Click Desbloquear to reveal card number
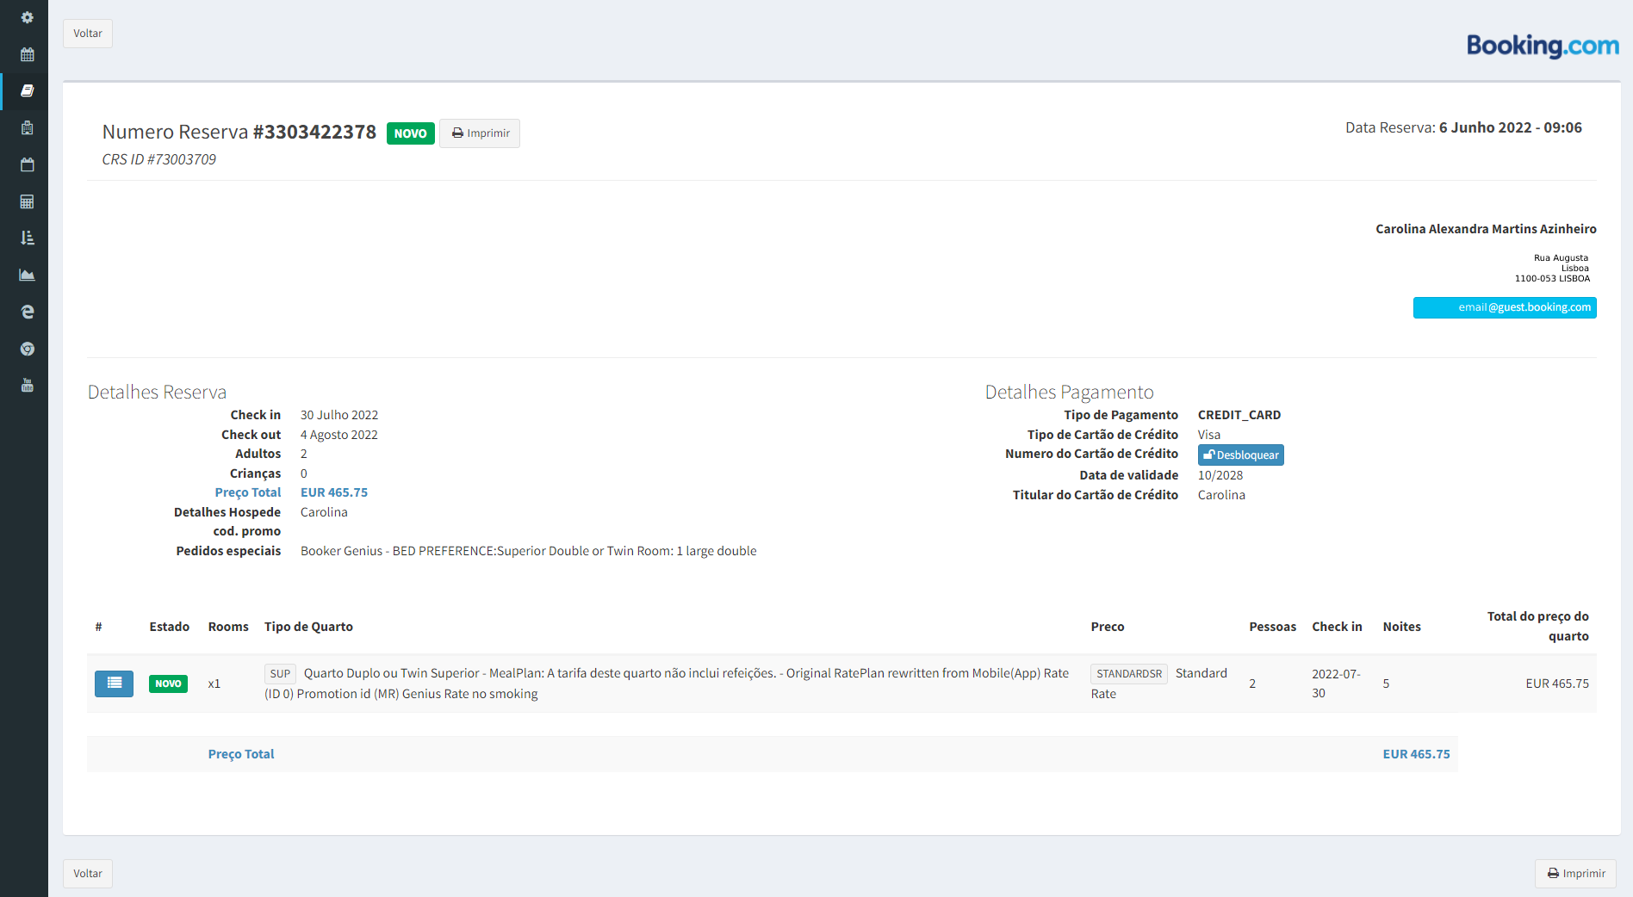1633x897 pixels. tap(1240, 455)
